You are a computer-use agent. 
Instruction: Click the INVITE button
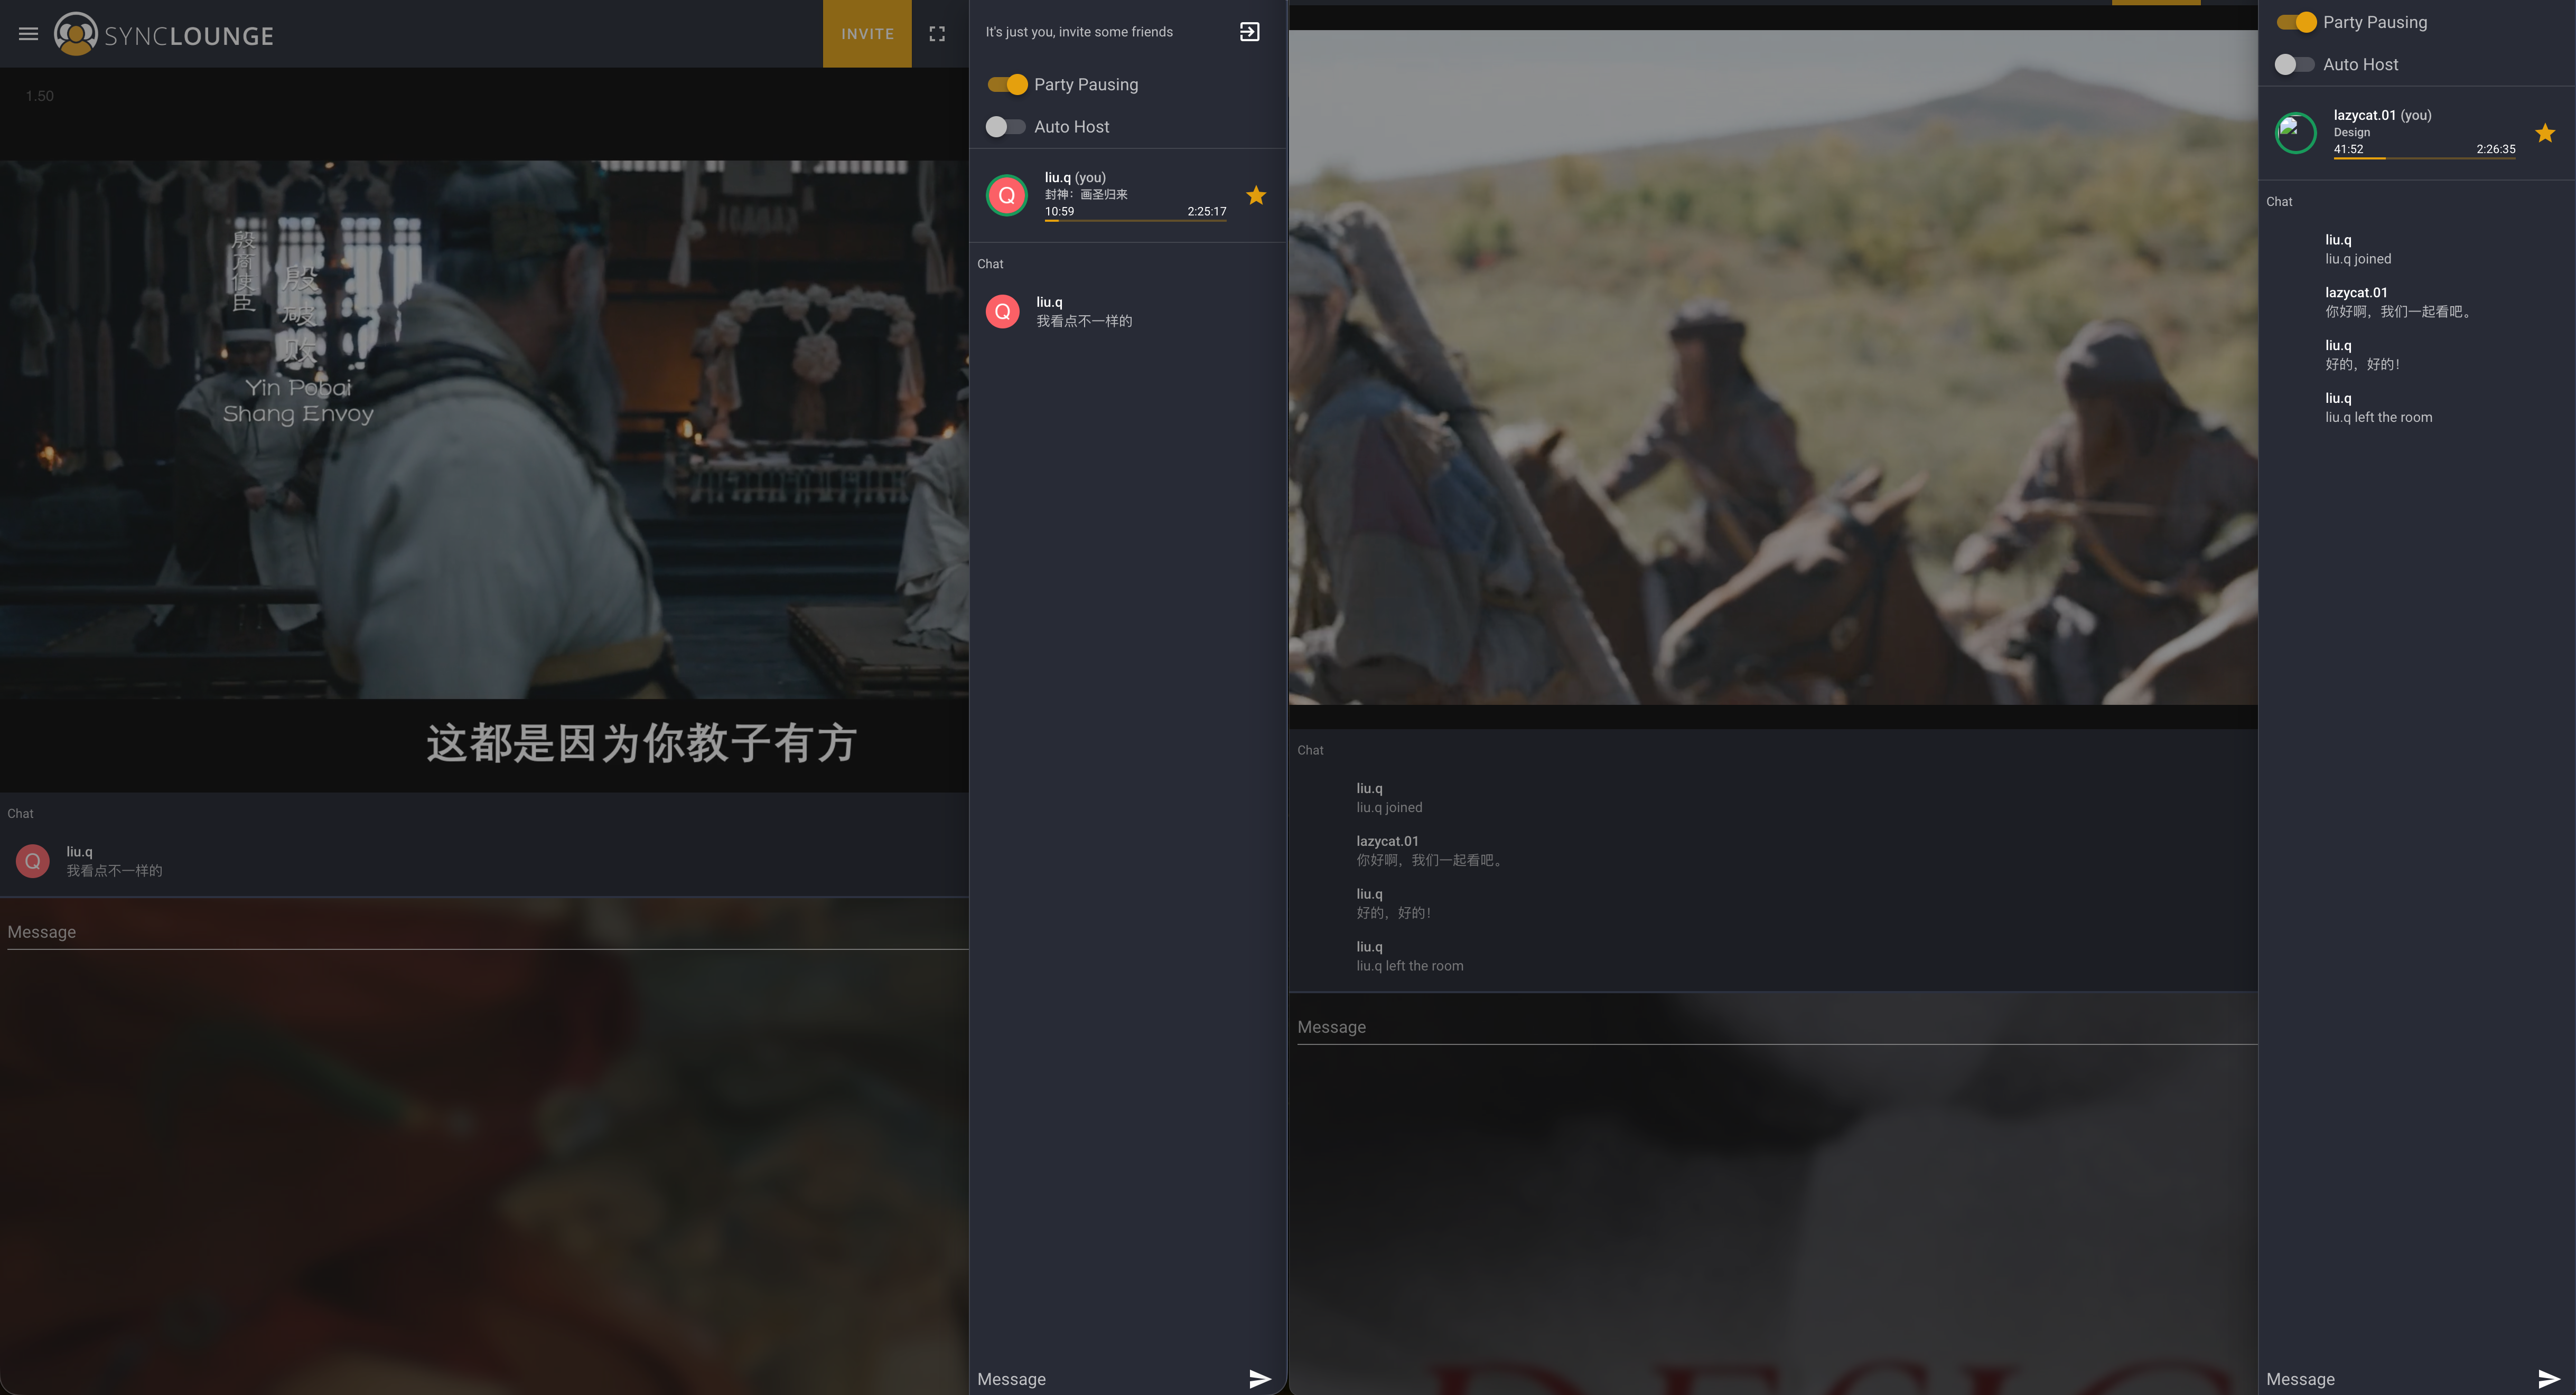[x=867, y=34]
